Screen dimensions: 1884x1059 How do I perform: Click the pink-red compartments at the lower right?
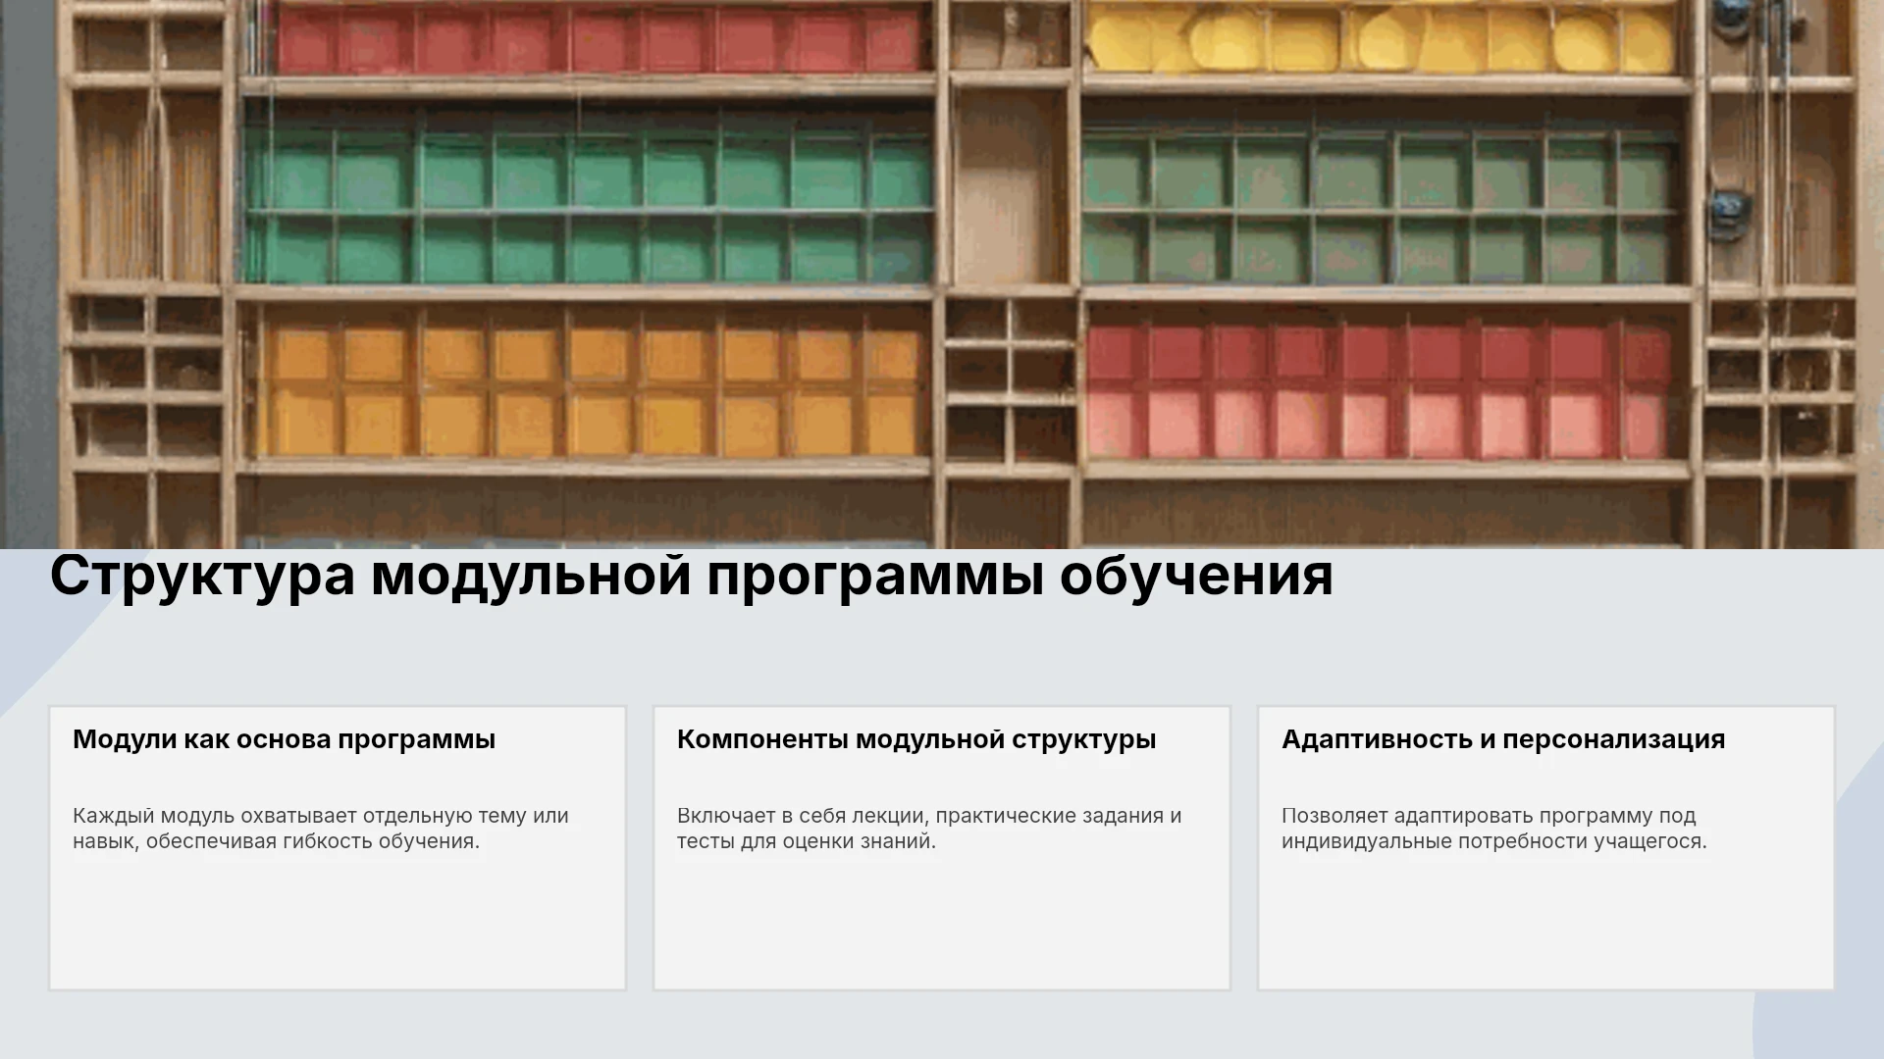(x=1380, y=389)
